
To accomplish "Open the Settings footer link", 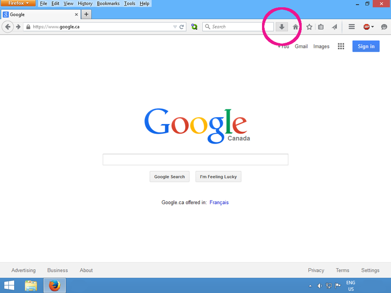I will pos(370,271).
